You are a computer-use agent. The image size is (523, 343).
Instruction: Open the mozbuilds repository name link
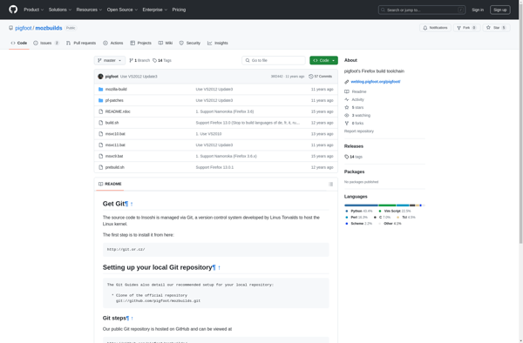pos(49,28)
